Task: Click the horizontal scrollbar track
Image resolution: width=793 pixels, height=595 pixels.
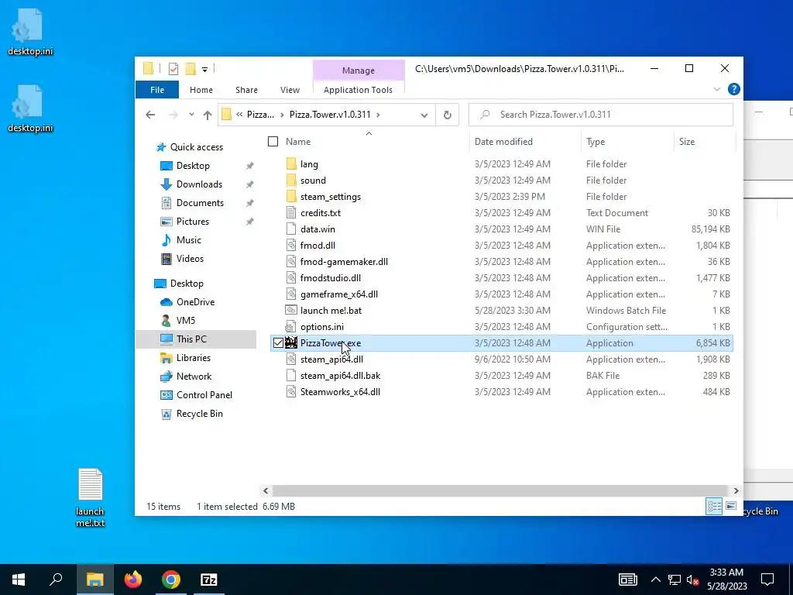Action: pos(501,490)
